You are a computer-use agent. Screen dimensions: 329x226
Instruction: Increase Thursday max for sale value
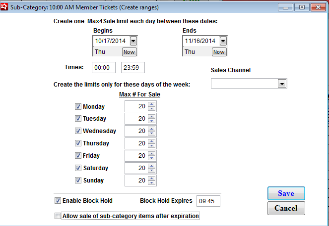coord(151,141)
